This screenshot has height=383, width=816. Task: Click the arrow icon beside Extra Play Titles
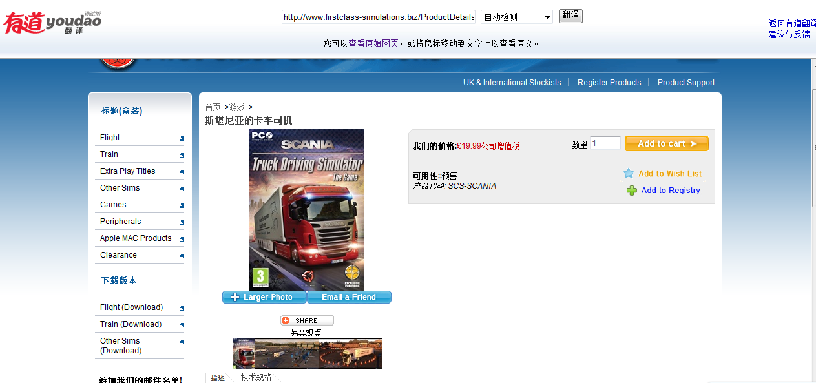182,172
